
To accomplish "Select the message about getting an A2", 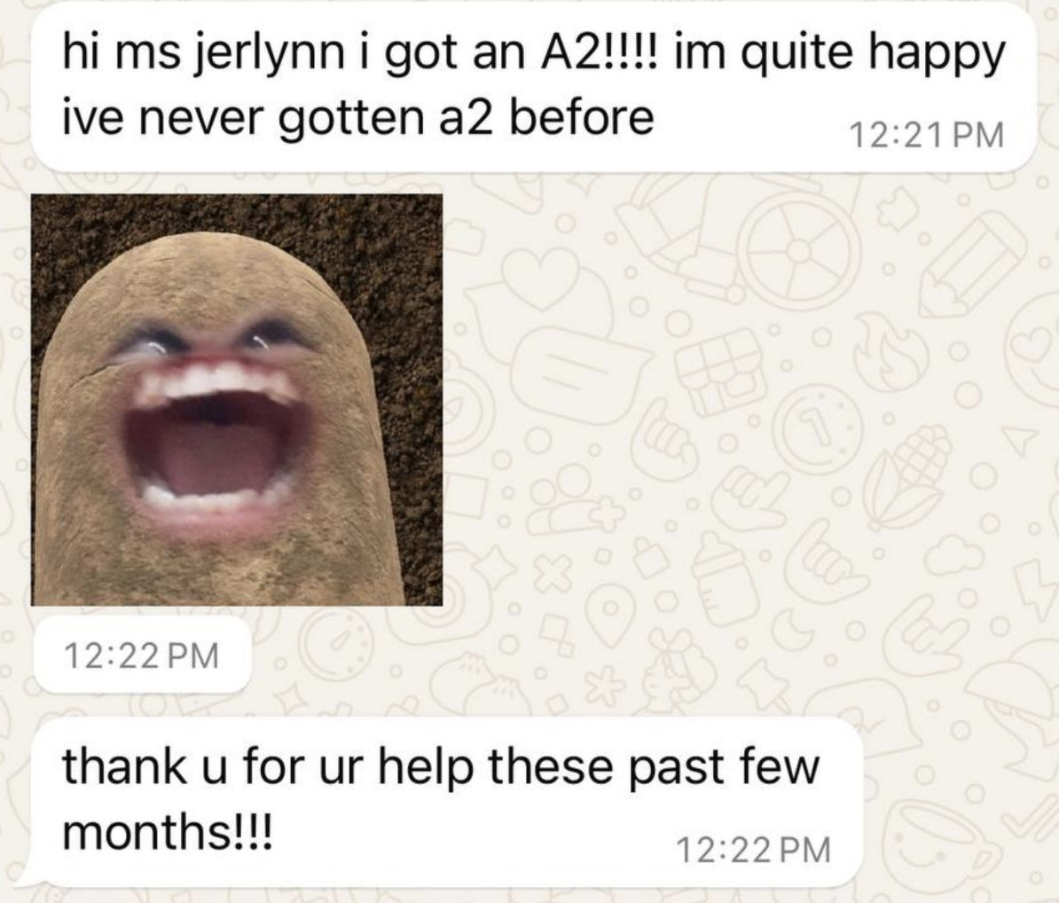I will 534,86.
